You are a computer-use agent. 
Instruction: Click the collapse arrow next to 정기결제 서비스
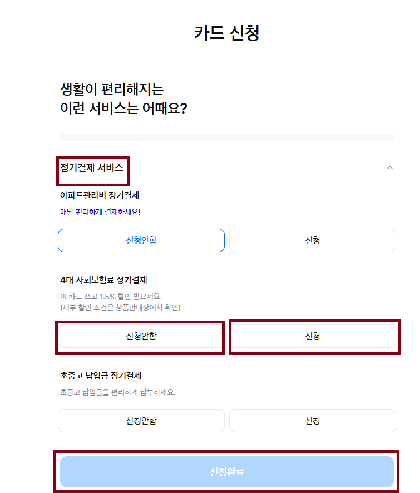[390, 167]
